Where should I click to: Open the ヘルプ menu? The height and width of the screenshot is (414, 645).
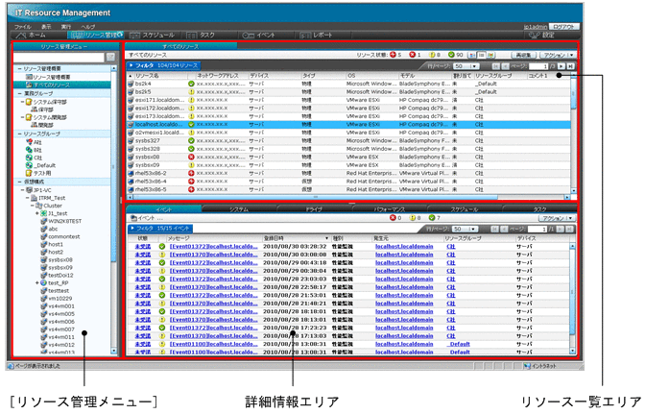88,27
